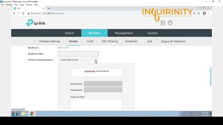The image size is (223, 125).
Task: Click the Enable label beside Redirect
Action: click(x=66, y=48)
